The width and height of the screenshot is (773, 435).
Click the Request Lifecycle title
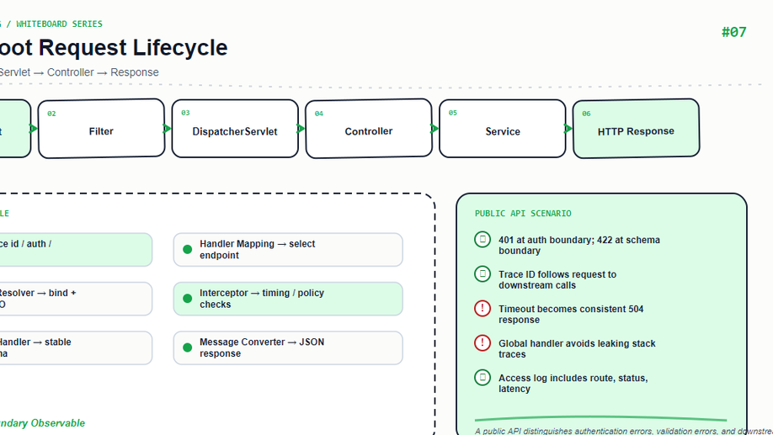[x=133, y=48]
